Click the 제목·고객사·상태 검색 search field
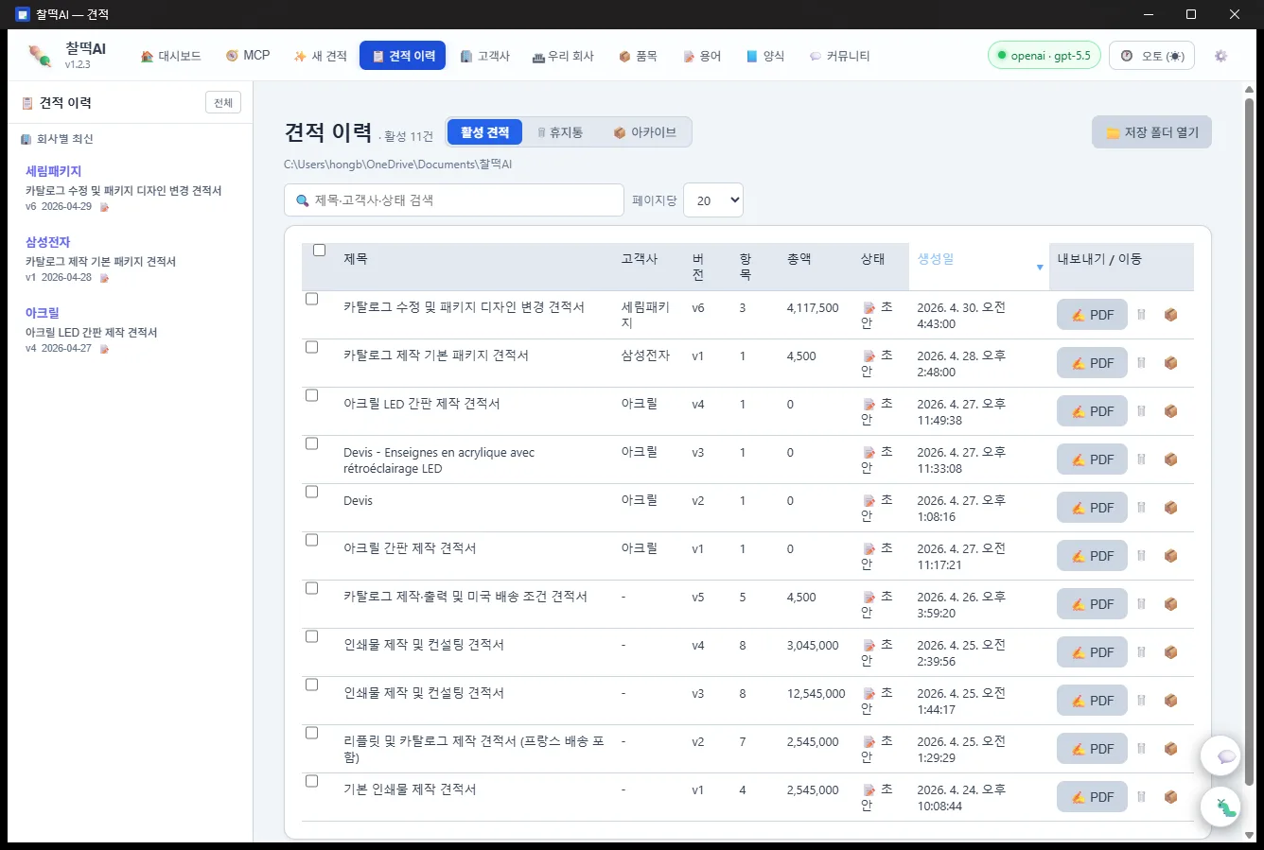 (454, 200)
